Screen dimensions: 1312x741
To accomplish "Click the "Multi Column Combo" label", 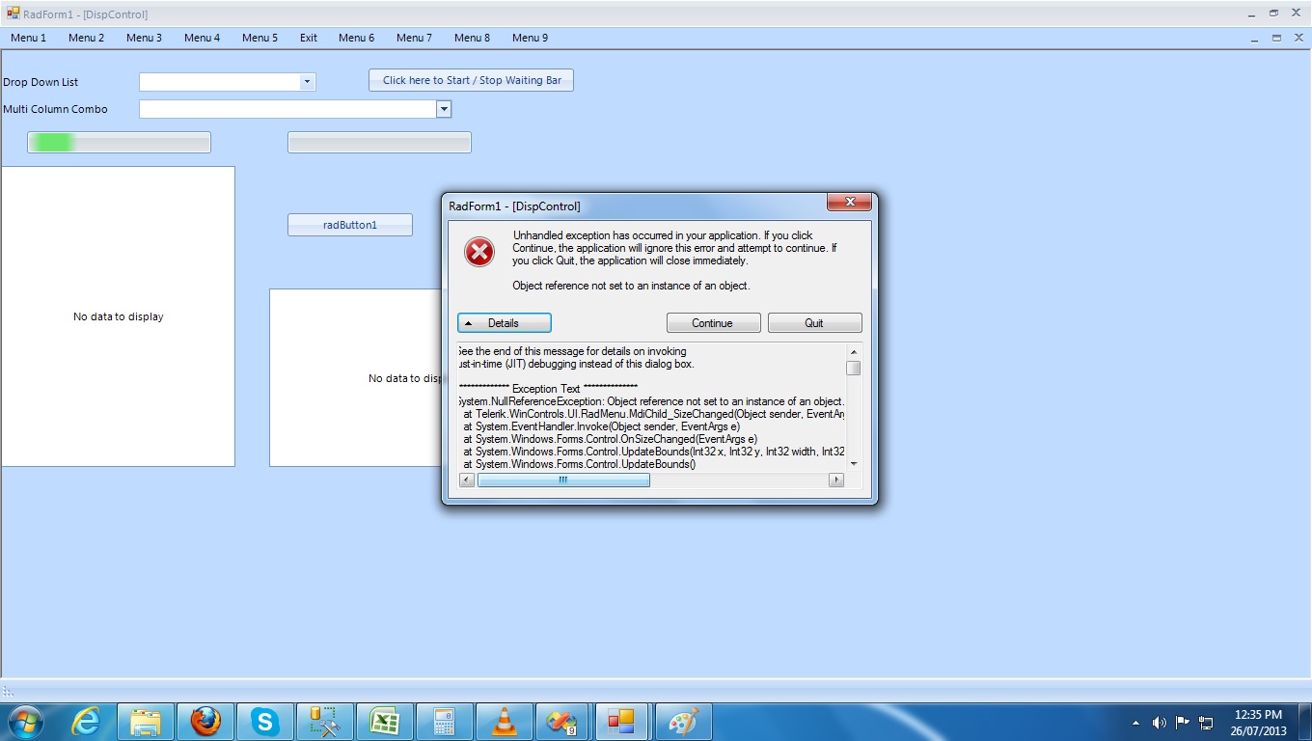I will pos(56,109).
